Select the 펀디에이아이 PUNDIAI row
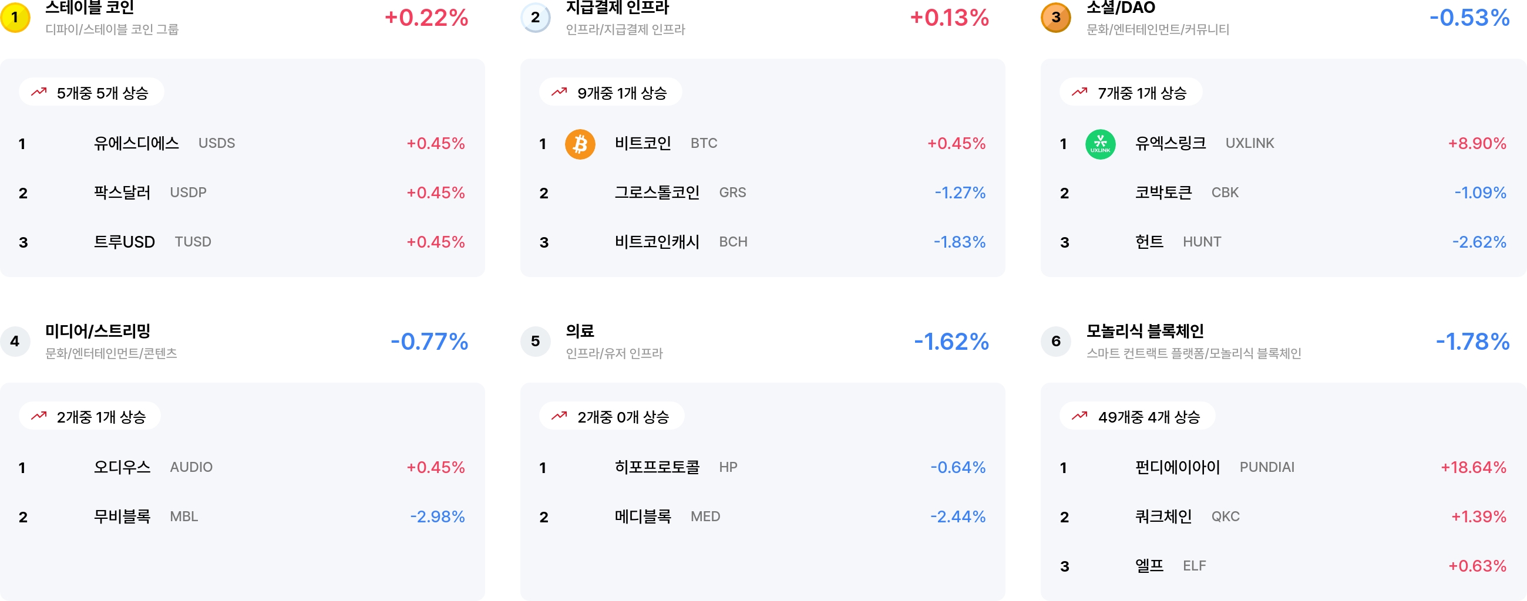This screenshot has height=601, width=1527. coord(1283,467)
